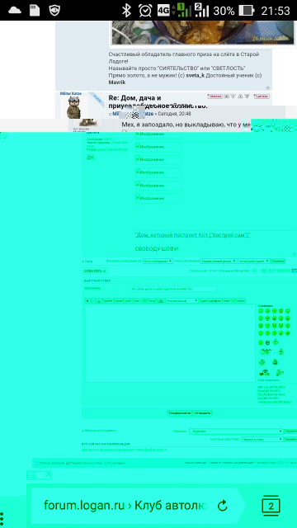Toggle bold B formatting button
The width and height of the screenshot is (297, 528).
(x=87, y=300)
